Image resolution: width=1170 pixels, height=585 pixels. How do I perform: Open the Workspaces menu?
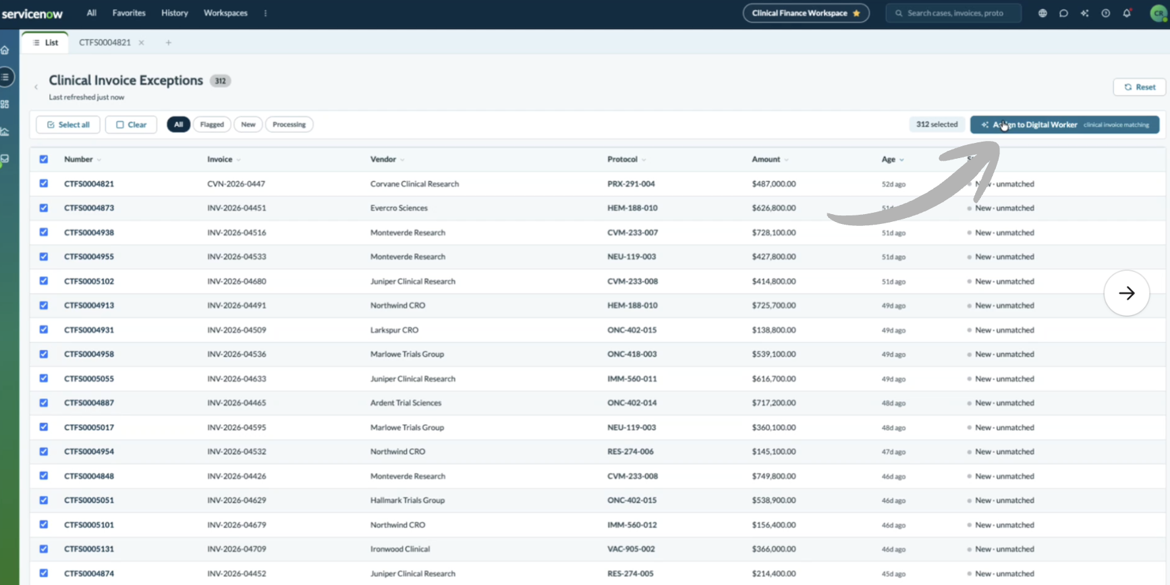225,13
